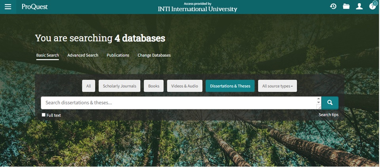Open recent searches history icon

click(333, 6)
